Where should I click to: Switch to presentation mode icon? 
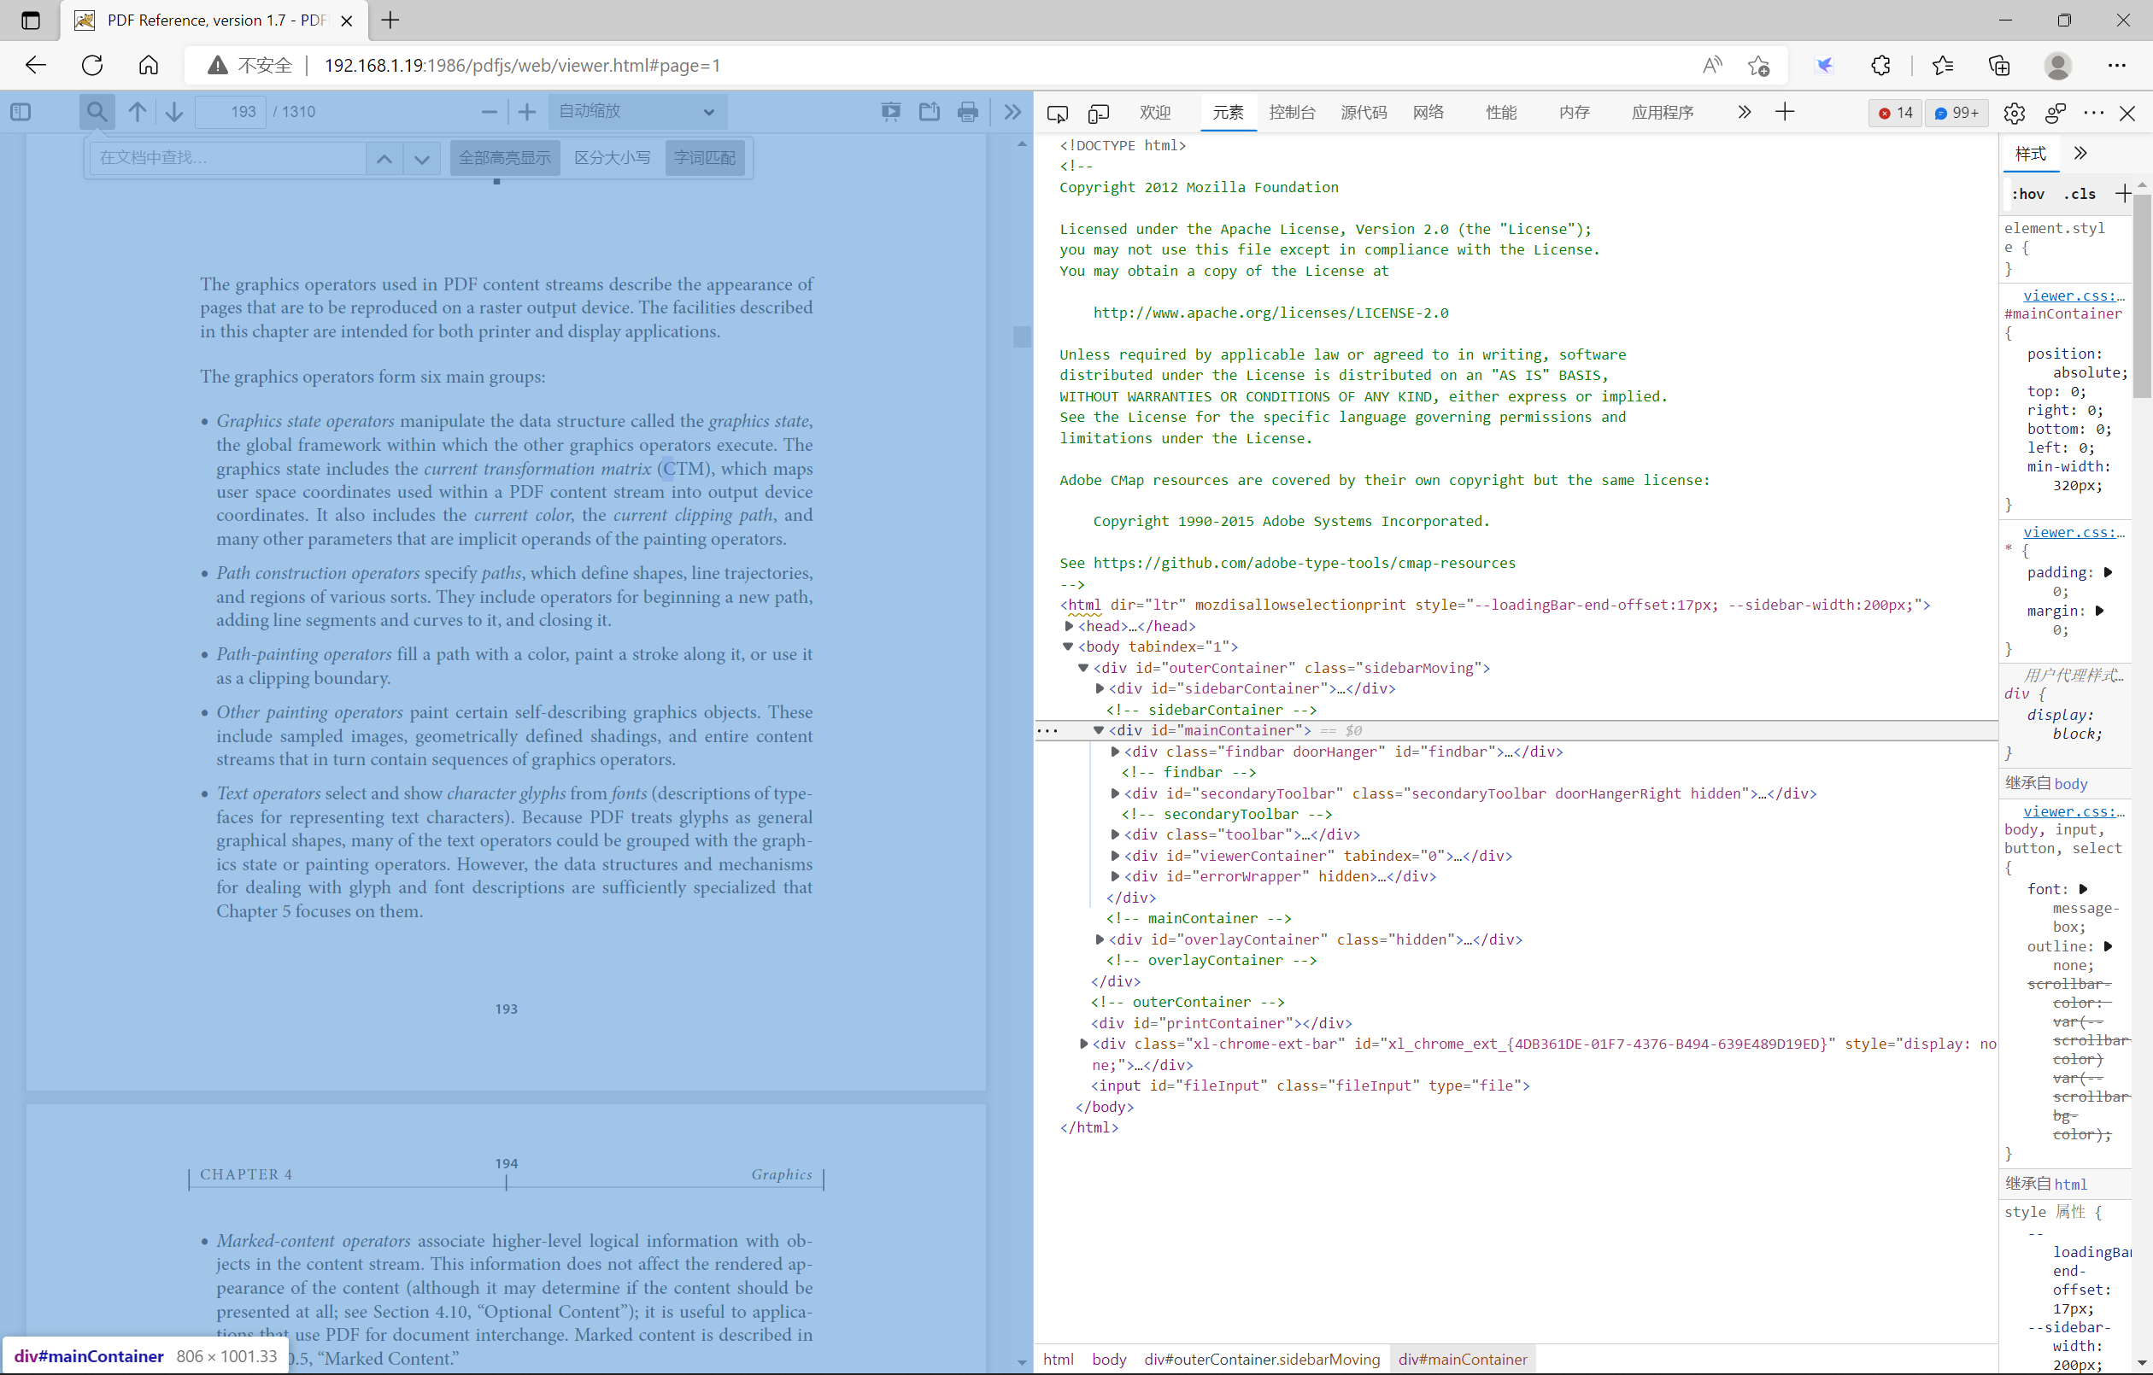coord(891,112)
